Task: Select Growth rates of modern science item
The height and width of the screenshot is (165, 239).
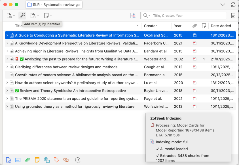Action: pos(120,75)
